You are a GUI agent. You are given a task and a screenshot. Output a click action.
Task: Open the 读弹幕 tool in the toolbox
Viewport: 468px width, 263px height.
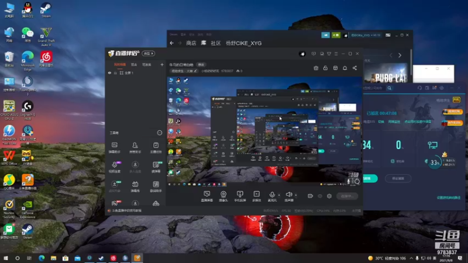click(x=156, y=167)
